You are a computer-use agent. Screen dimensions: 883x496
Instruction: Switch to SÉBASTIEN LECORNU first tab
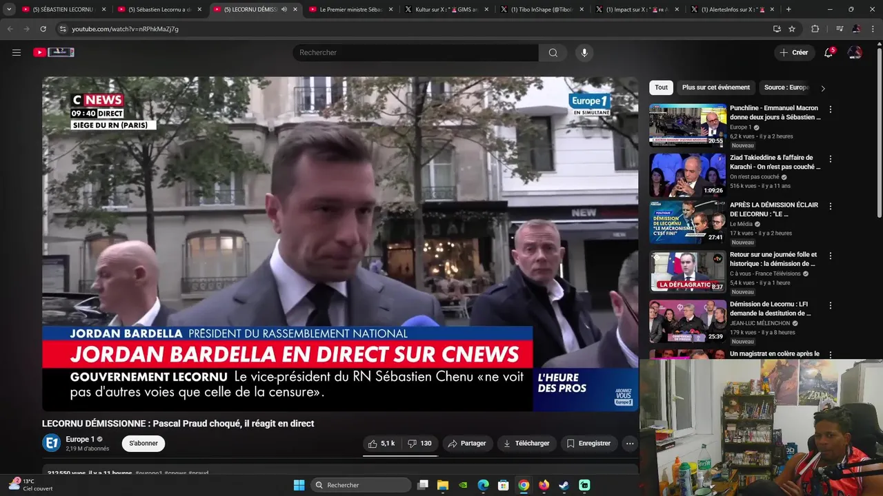coord(63,10)
